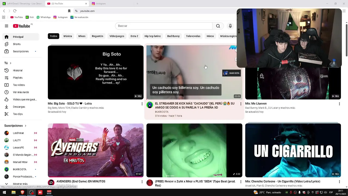Image resolution: width=348 pixels, height=196 pixels.
Task: Open options for the SEDA type beat video
Action: [241, 182]
